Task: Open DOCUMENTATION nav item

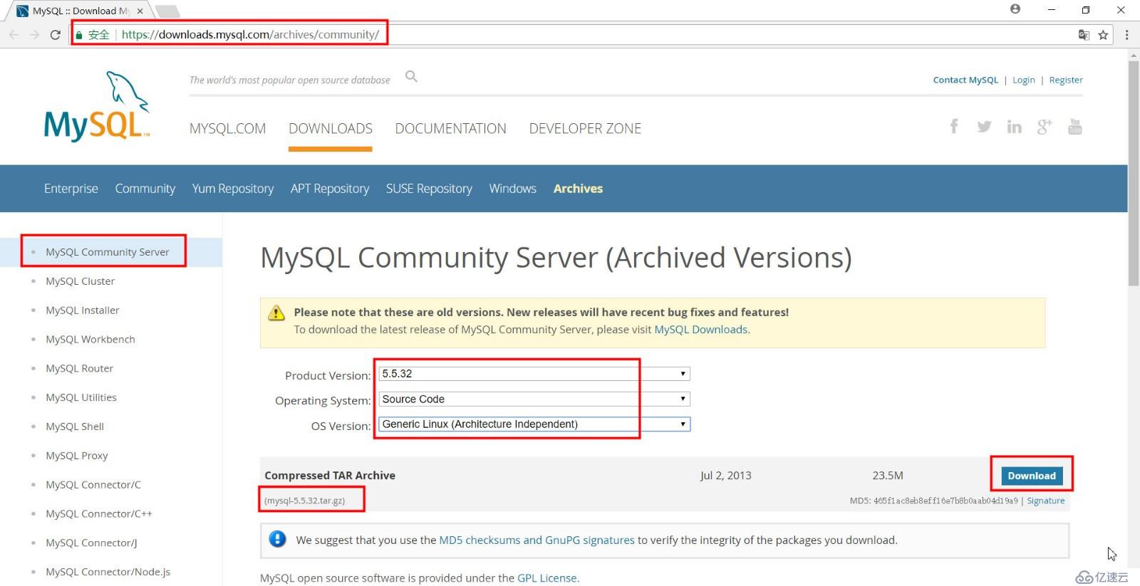Action: pos(450,129)
